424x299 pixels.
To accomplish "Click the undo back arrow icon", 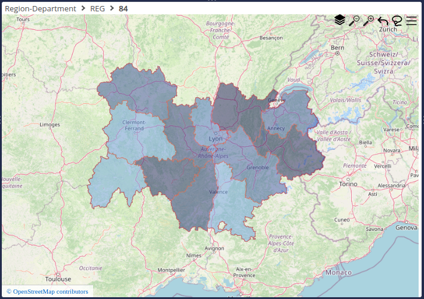I will [383, 21].
